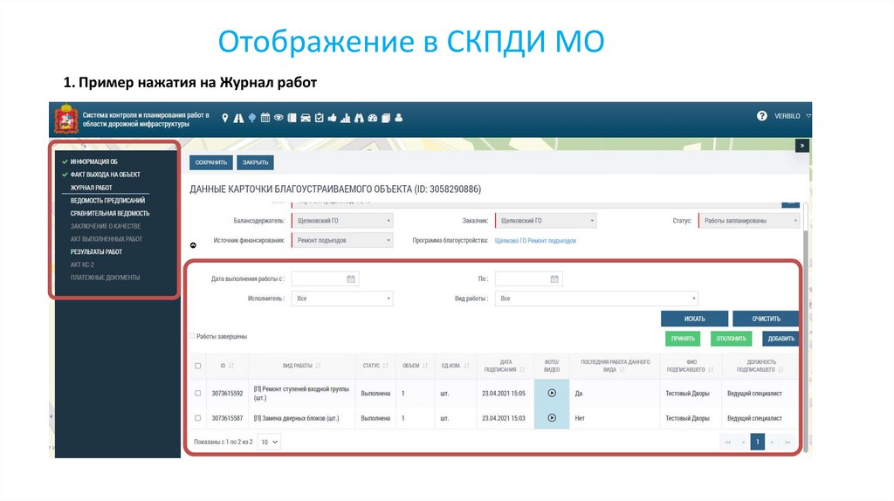
Task: Open the gauge dashboard icon in header
Action: (x=372, y=118)
